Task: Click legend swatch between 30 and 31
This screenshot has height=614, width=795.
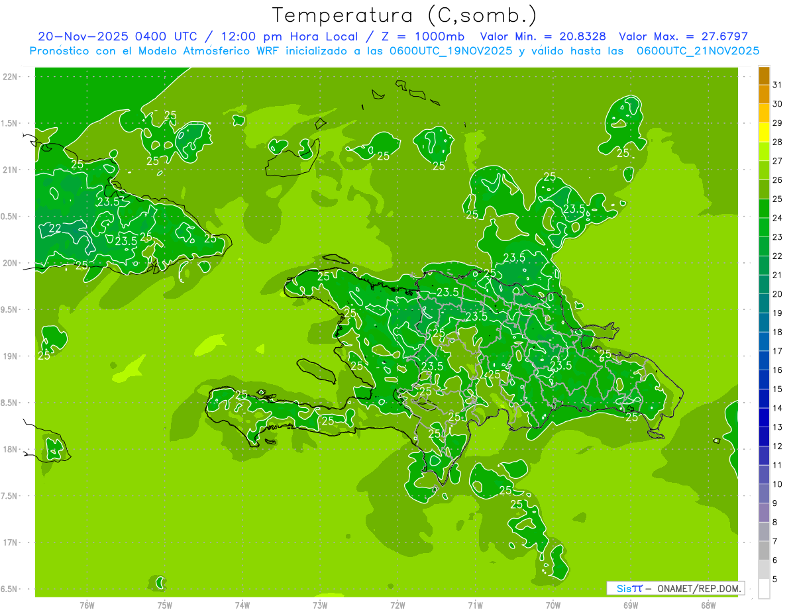Action: 764,94
